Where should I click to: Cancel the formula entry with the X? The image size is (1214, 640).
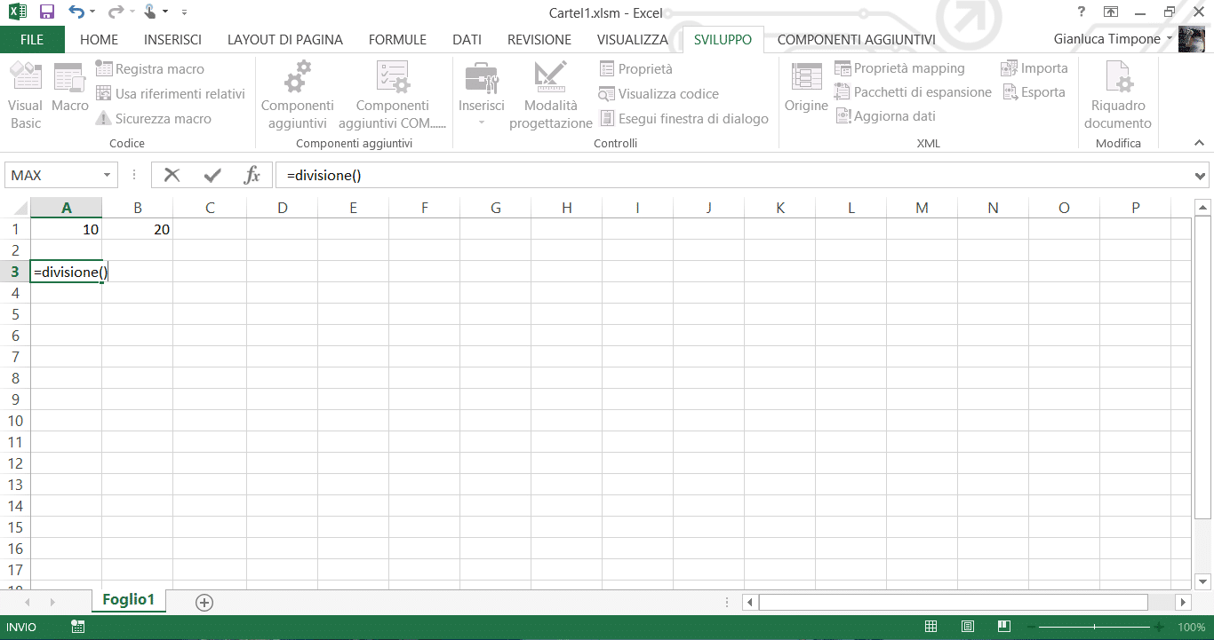[172, 174]
